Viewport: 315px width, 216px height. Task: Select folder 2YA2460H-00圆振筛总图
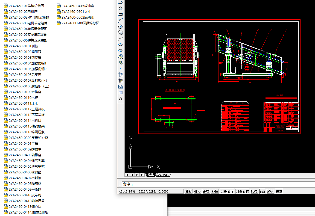tap(78, 23)
